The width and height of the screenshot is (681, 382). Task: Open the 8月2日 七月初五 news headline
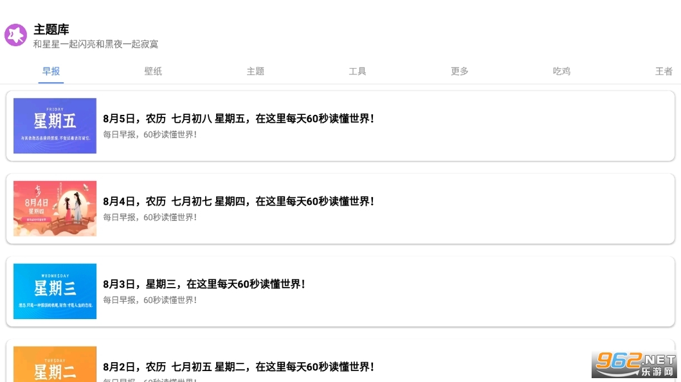239,367
